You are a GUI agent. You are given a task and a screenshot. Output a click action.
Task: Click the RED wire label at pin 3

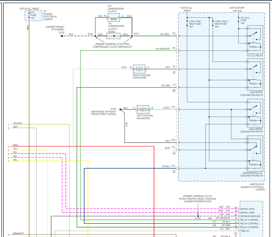coord(16,145)
